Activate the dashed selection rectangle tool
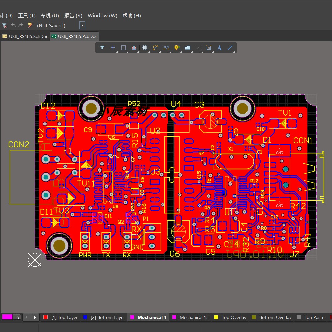This screenshot has height=332, width=332. click(x=124, y=48)
